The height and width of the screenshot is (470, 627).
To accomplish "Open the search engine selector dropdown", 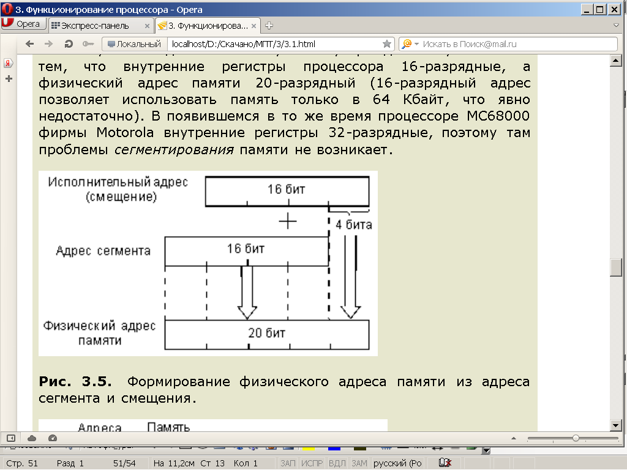I will 410,44.
